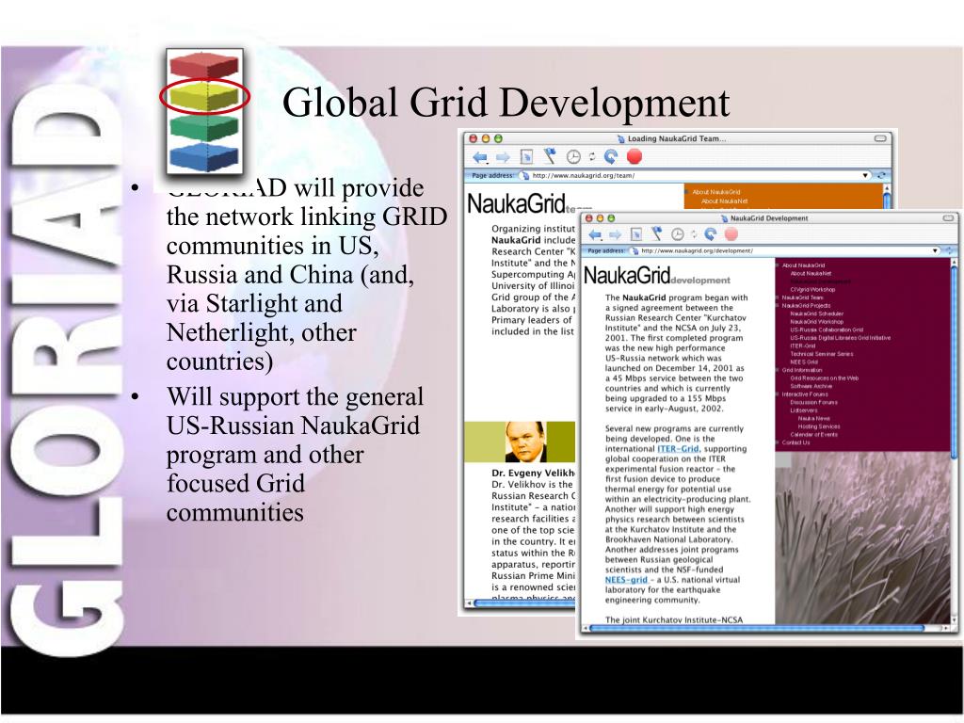Open NaukaGrid Scheduler sidebar link

pos(816,313)
